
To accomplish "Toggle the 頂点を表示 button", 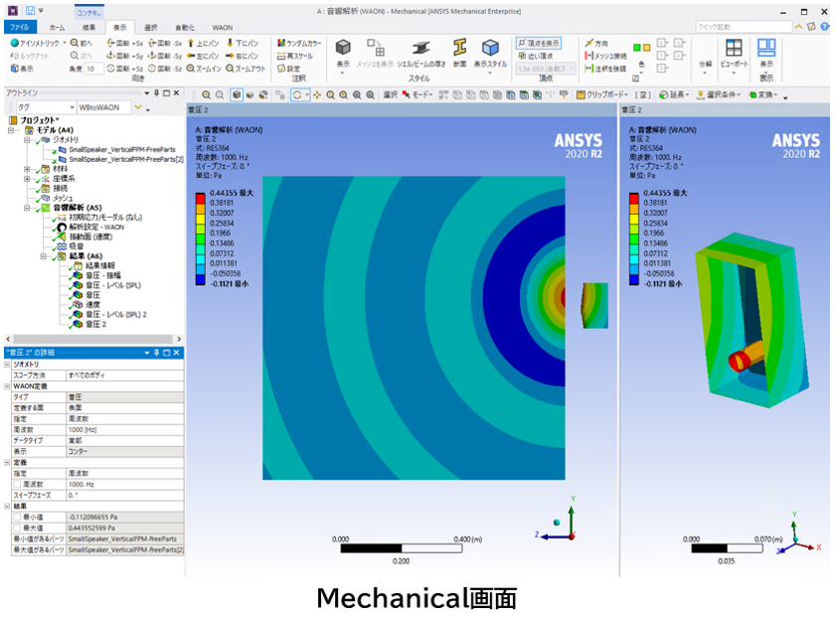I will point(539,43).
